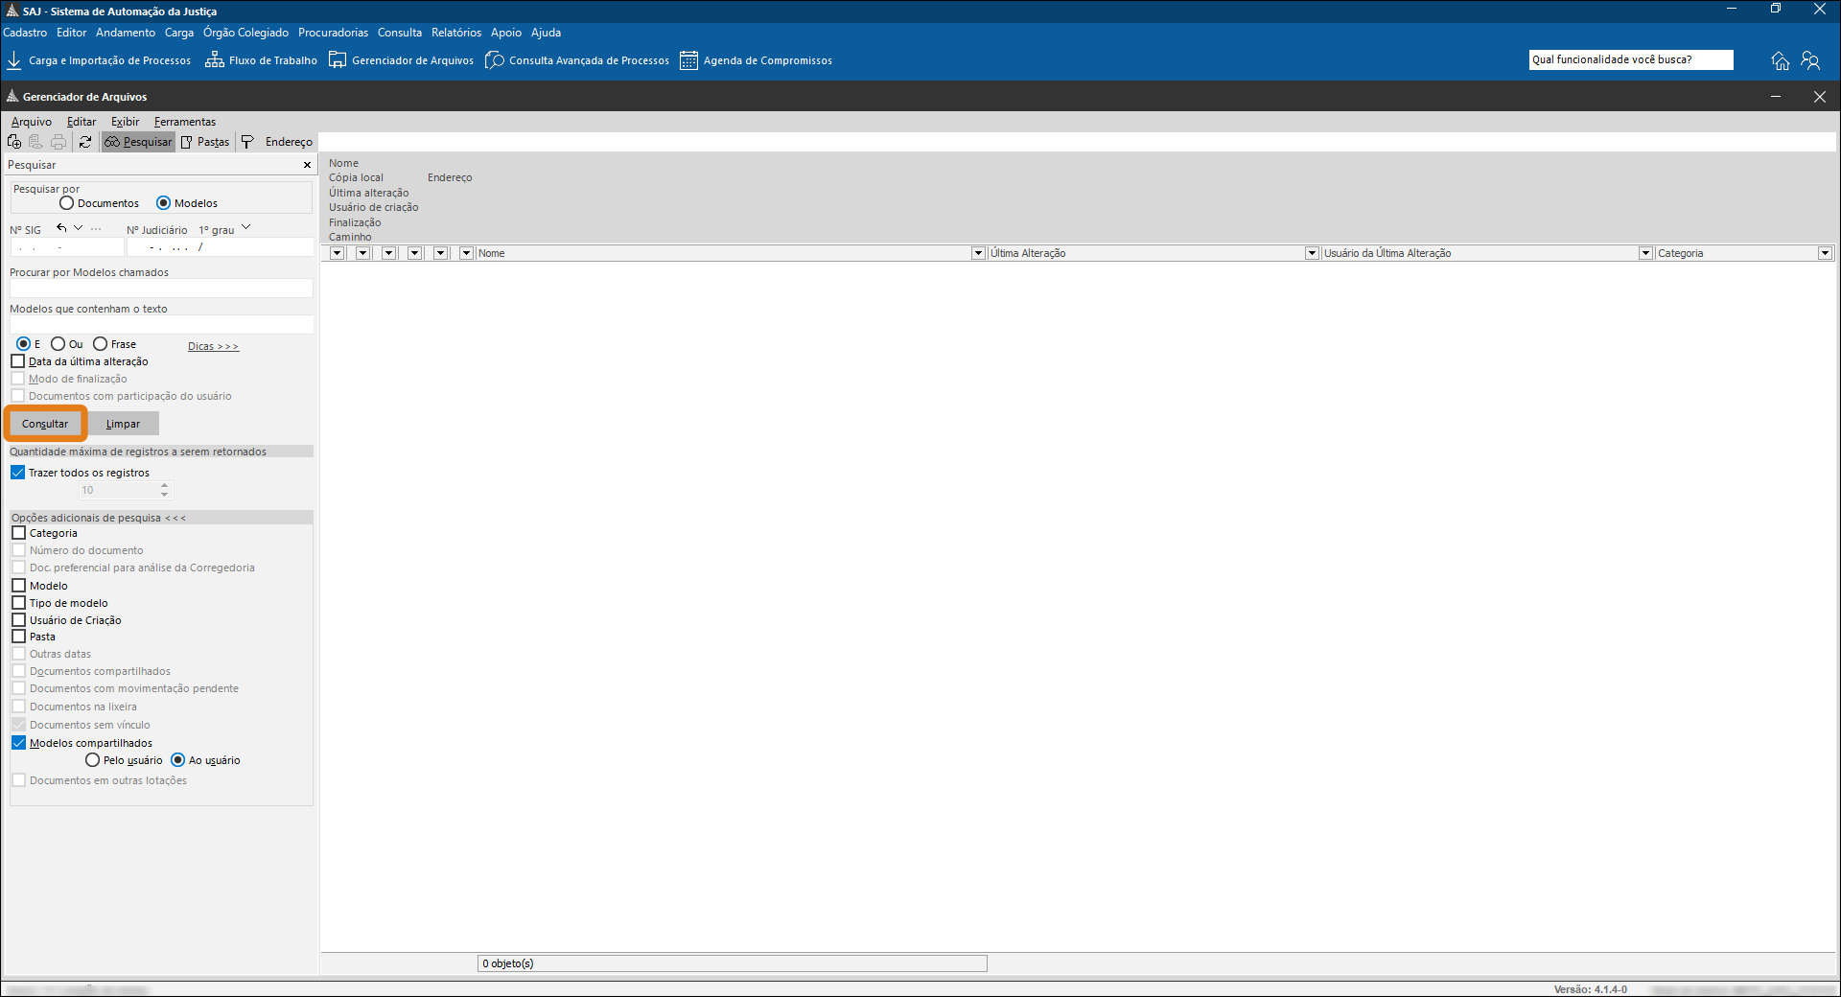Click the Consultar button

click(45, 424)
